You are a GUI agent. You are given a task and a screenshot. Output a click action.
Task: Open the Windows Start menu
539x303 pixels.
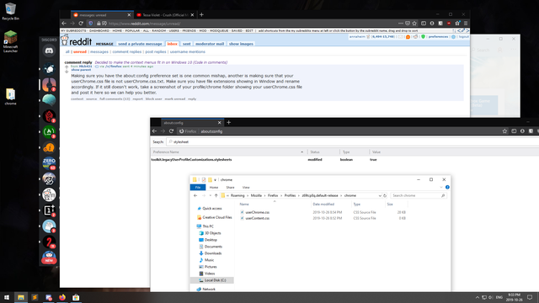tap(7, 297)
